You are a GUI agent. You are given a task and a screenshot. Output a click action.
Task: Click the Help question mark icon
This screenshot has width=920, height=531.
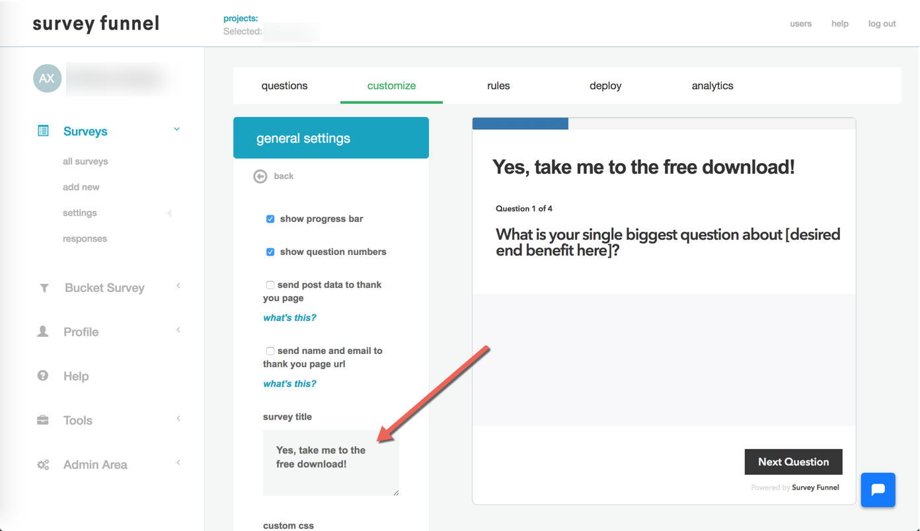43,376
